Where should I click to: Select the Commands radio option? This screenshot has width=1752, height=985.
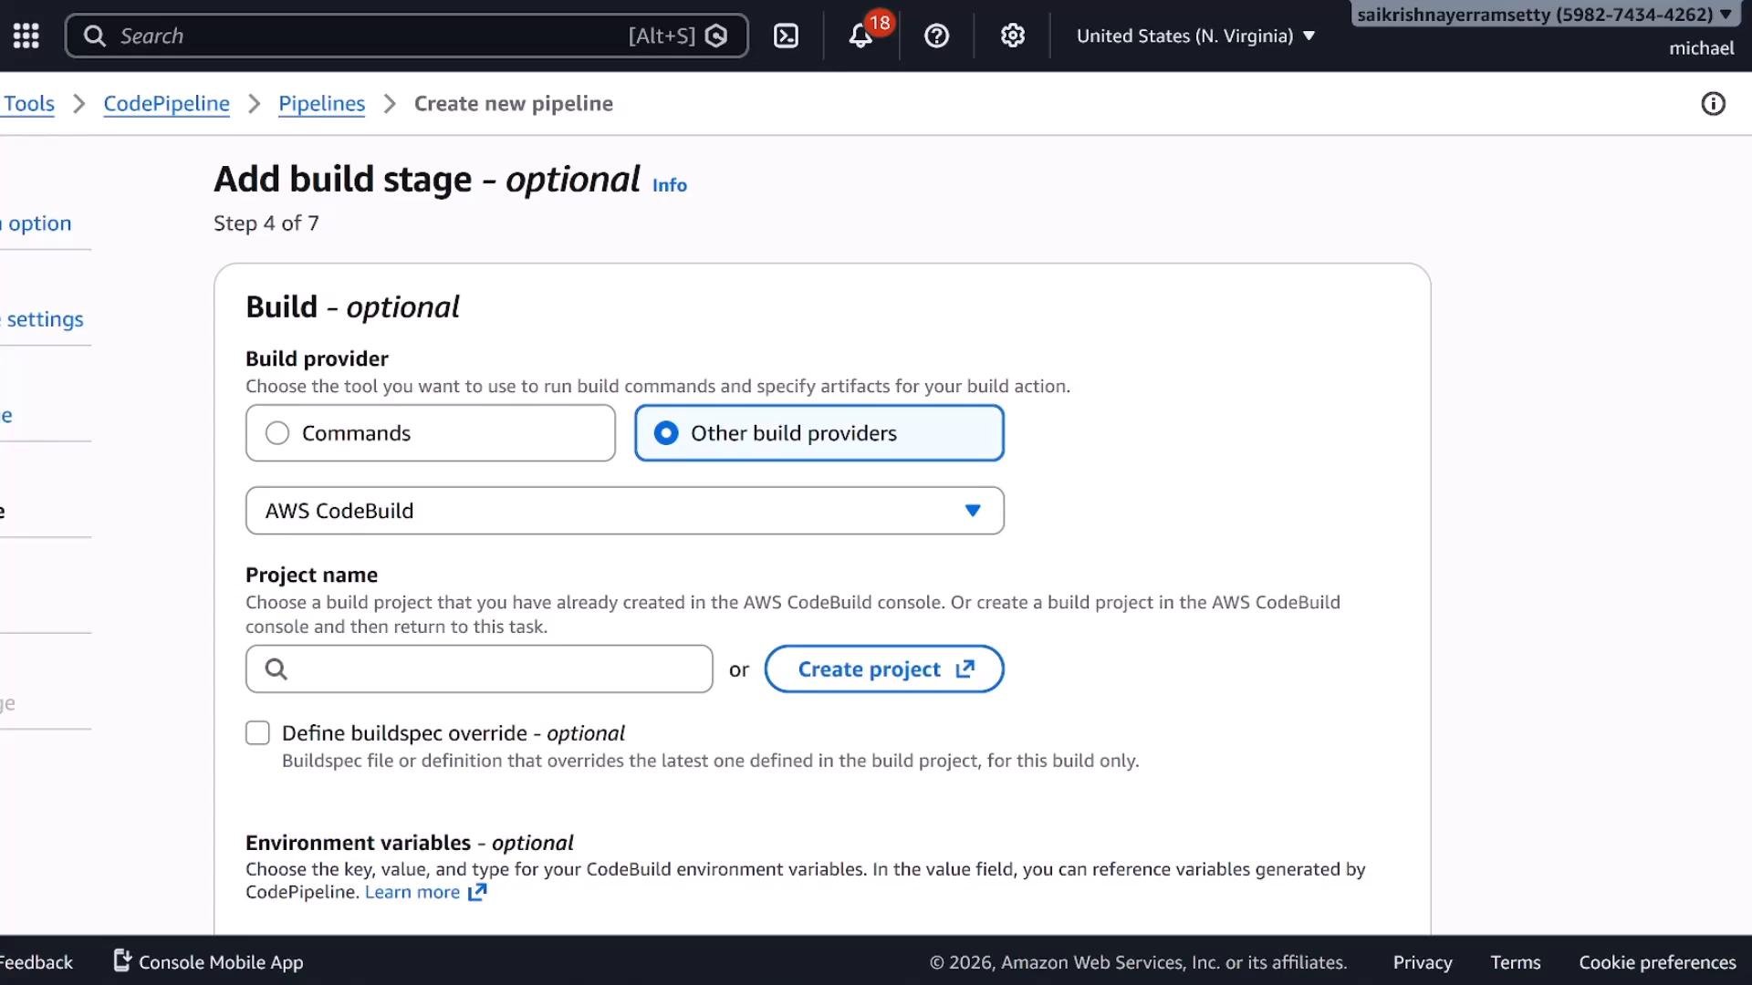(431, 433)
